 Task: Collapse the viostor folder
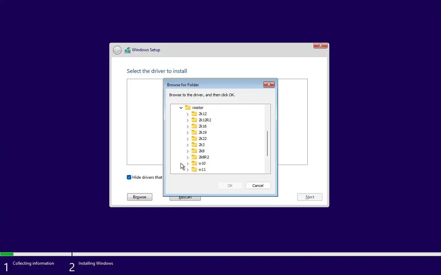181,108
